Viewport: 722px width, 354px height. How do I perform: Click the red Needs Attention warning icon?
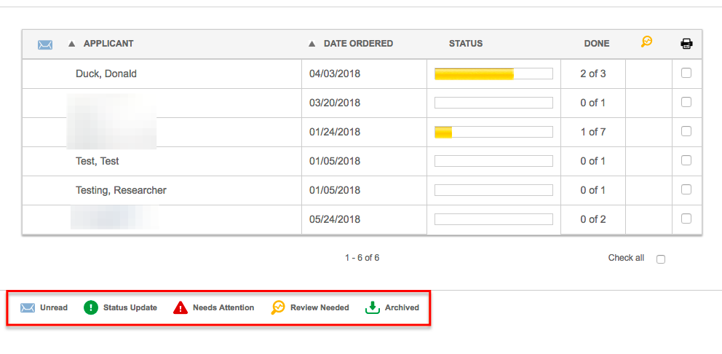point(180,307)
